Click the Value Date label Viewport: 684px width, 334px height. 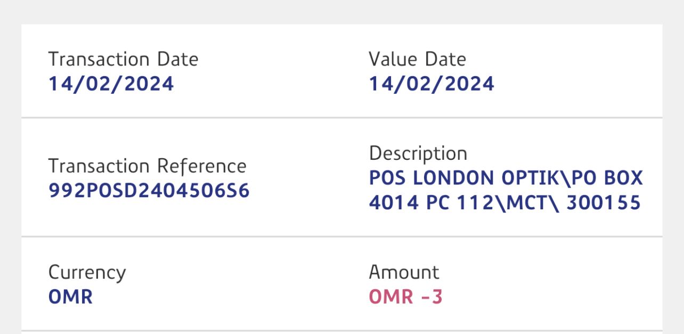click(x=417, y=59)
